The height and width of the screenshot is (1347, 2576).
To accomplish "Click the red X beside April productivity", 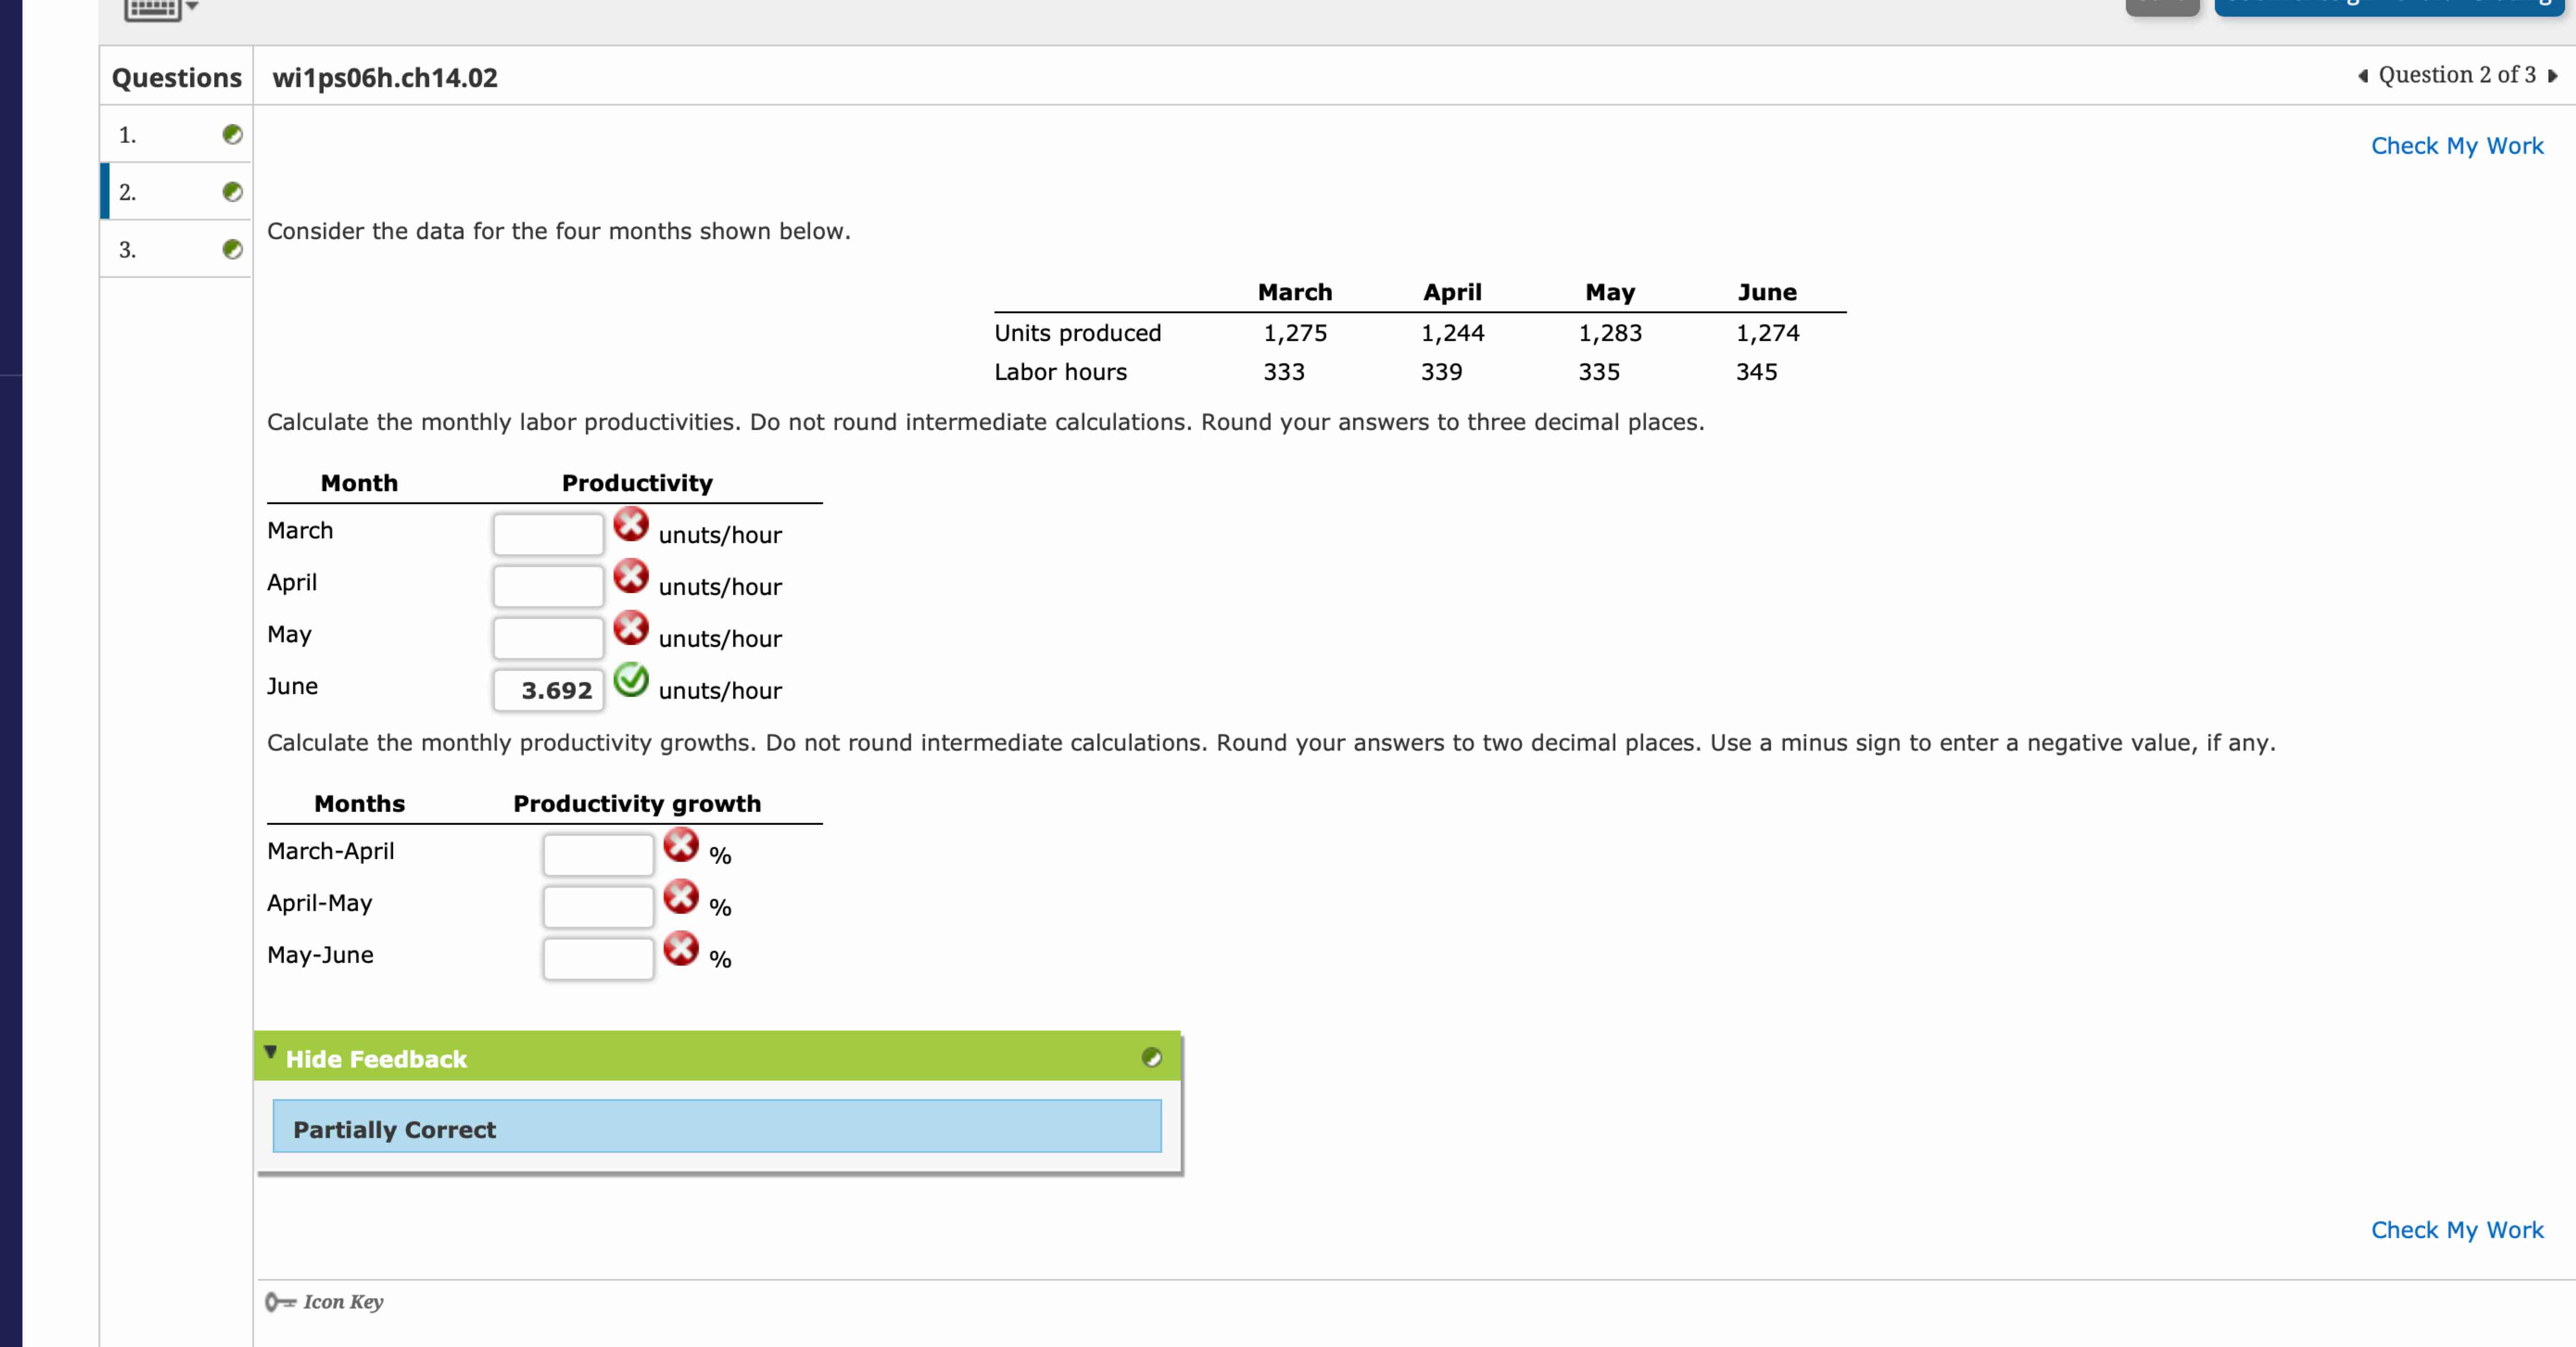I will (630, 576).
